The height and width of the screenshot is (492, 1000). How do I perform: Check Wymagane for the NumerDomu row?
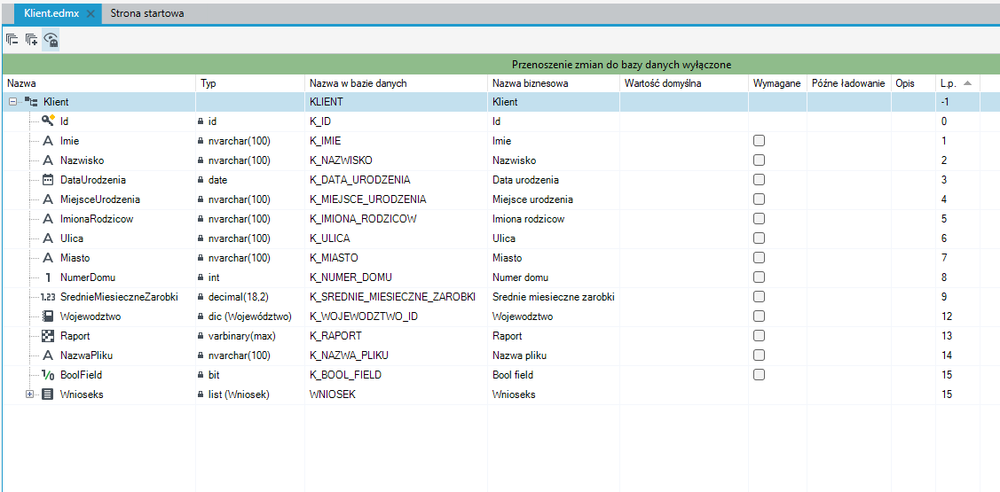coord(759,277)
